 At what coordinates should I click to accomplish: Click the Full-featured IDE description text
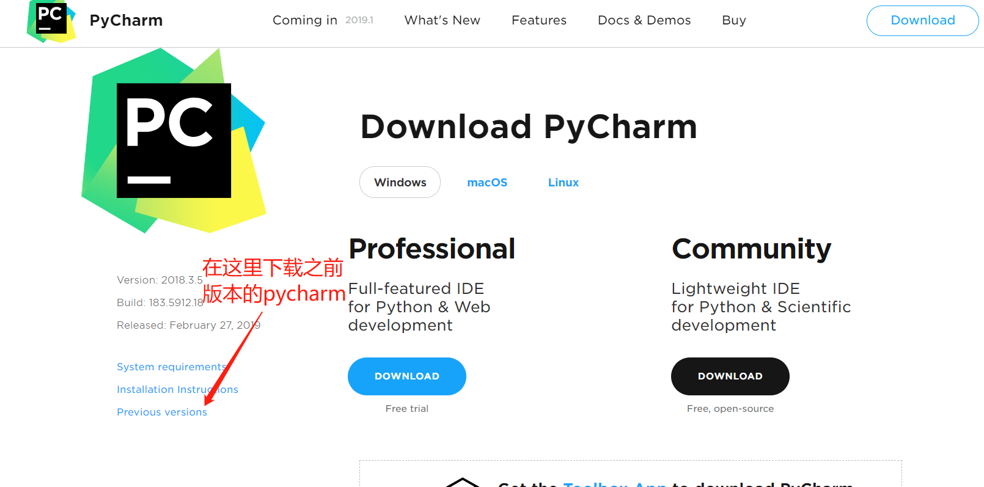[x=419, y=307]
